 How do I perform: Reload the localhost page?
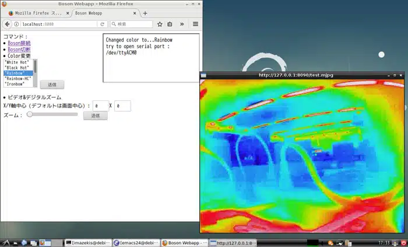(x=103, y=24)
